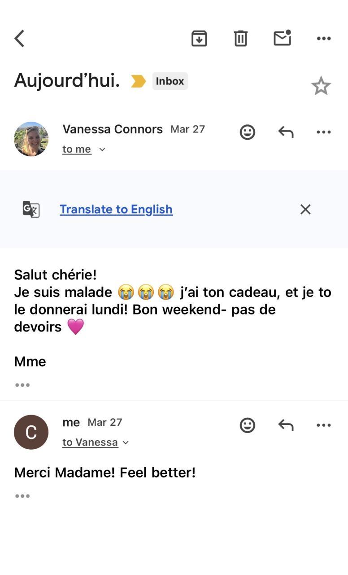Expand 'to Vanessa' recipient details

(126, 442)
